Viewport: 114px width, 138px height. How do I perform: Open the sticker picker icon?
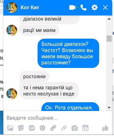21,128
